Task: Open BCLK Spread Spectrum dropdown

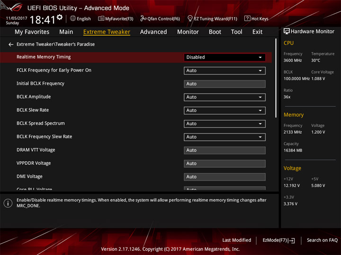Action: point(224,124)
